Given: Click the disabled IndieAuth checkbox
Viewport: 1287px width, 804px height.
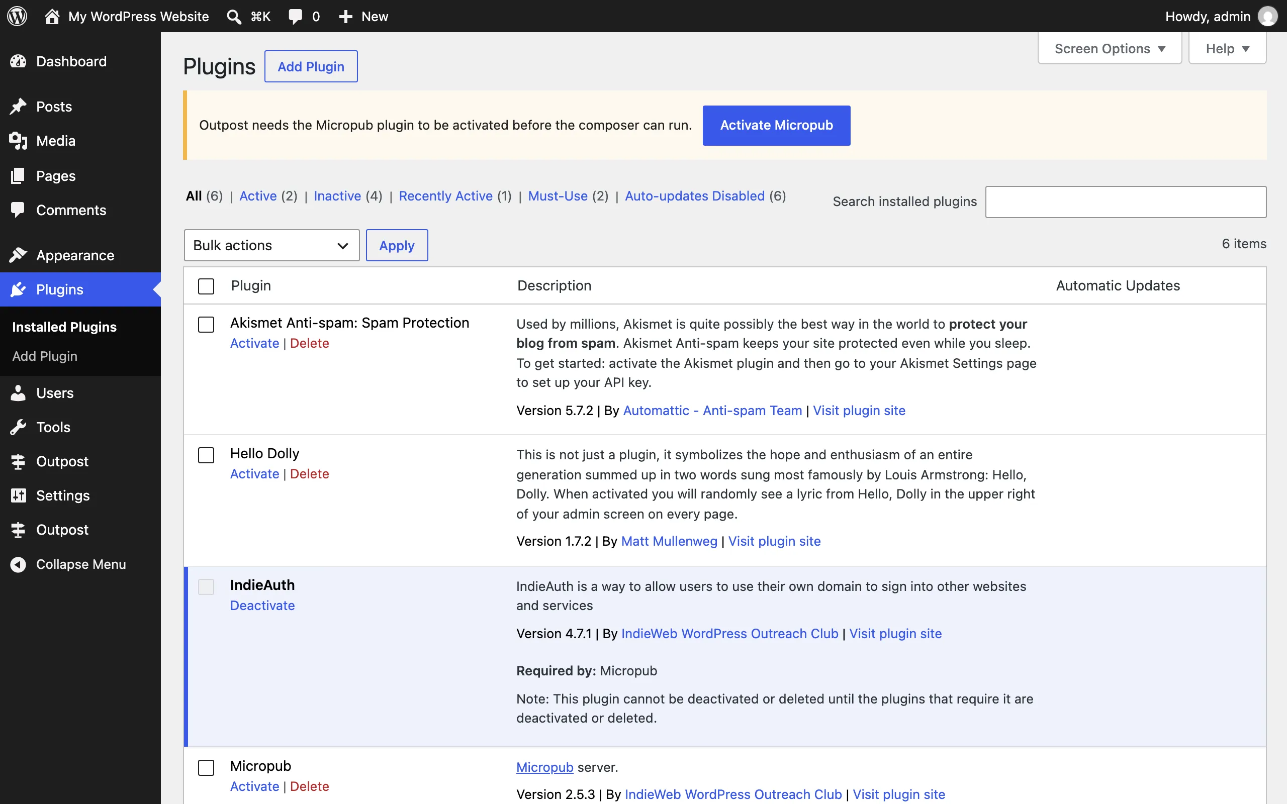Looking at the screenshot, I should coord(206,586).
